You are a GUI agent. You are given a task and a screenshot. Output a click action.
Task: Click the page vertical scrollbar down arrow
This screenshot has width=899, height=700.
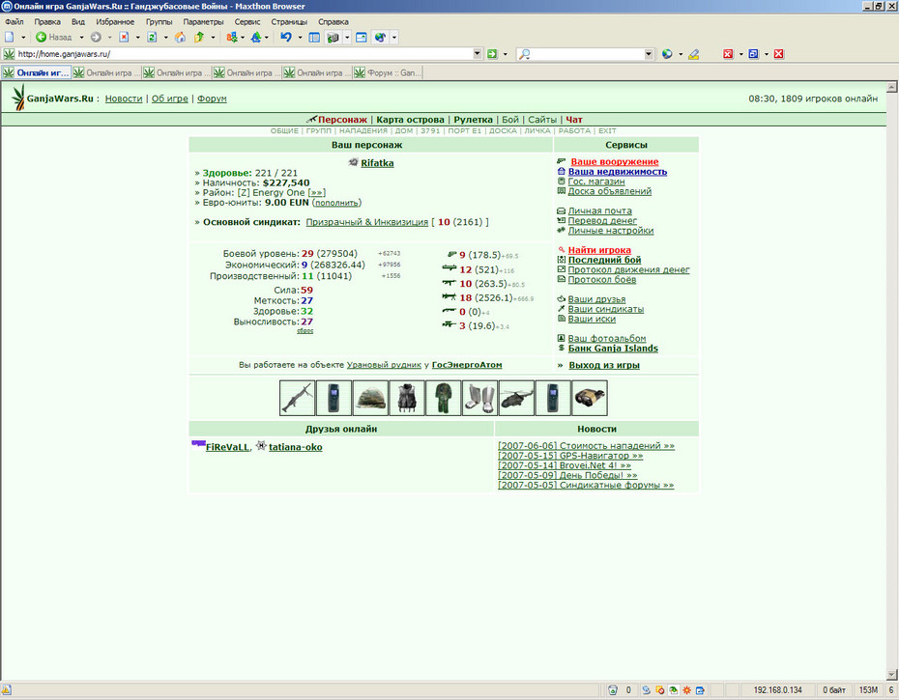pyautogui.click(x=891, y=674)
